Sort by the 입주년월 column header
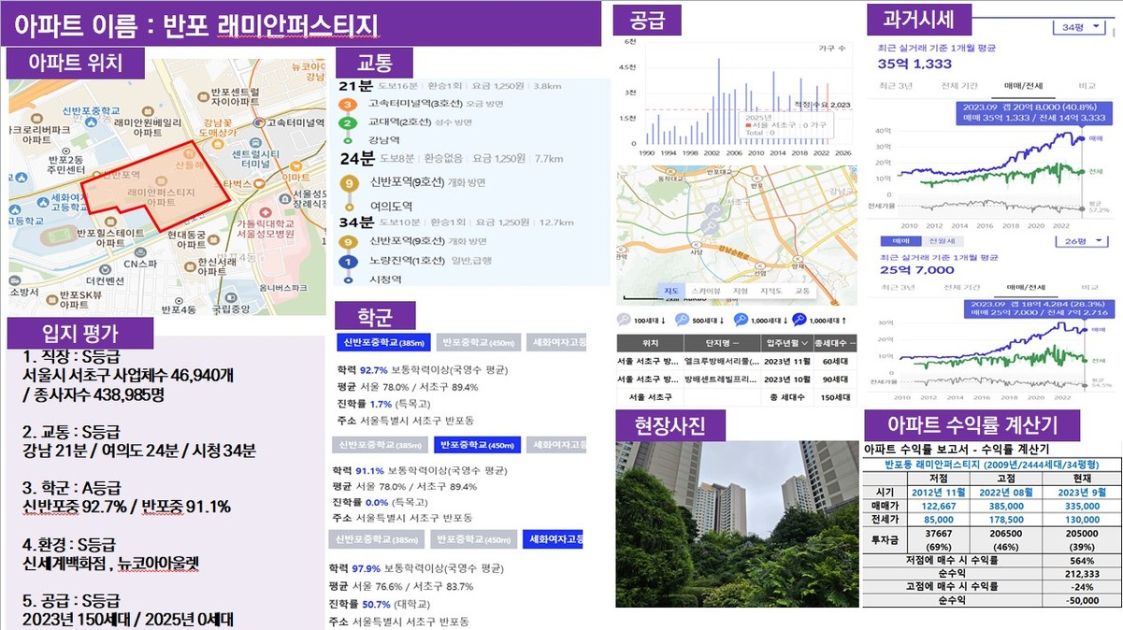The width and height of the screenshot is (1123, 630). pos(785,343)
